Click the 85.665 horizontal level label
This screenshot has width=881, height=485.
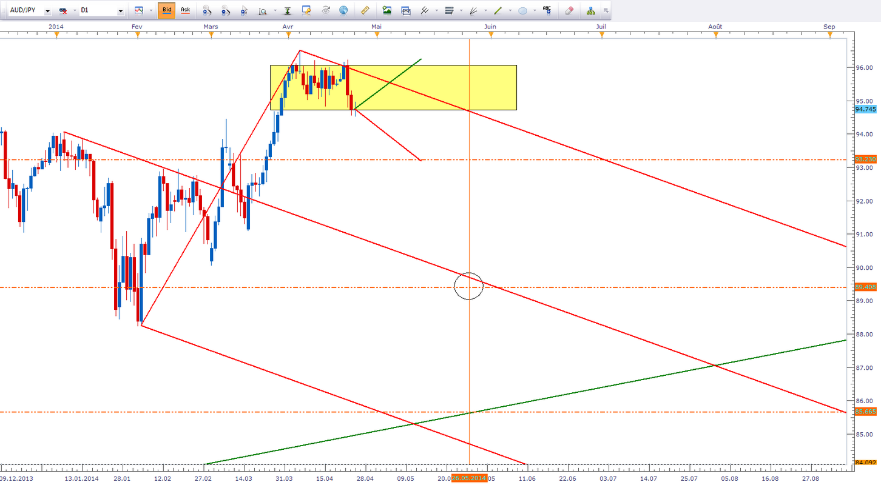[865, 412]
